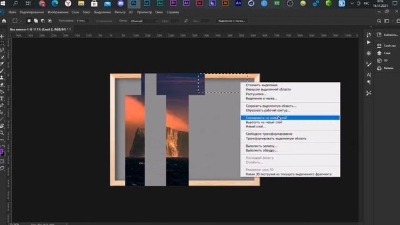400x225 pixels.
Task: Select the Eraser tool
Action: tap(2, 85)
